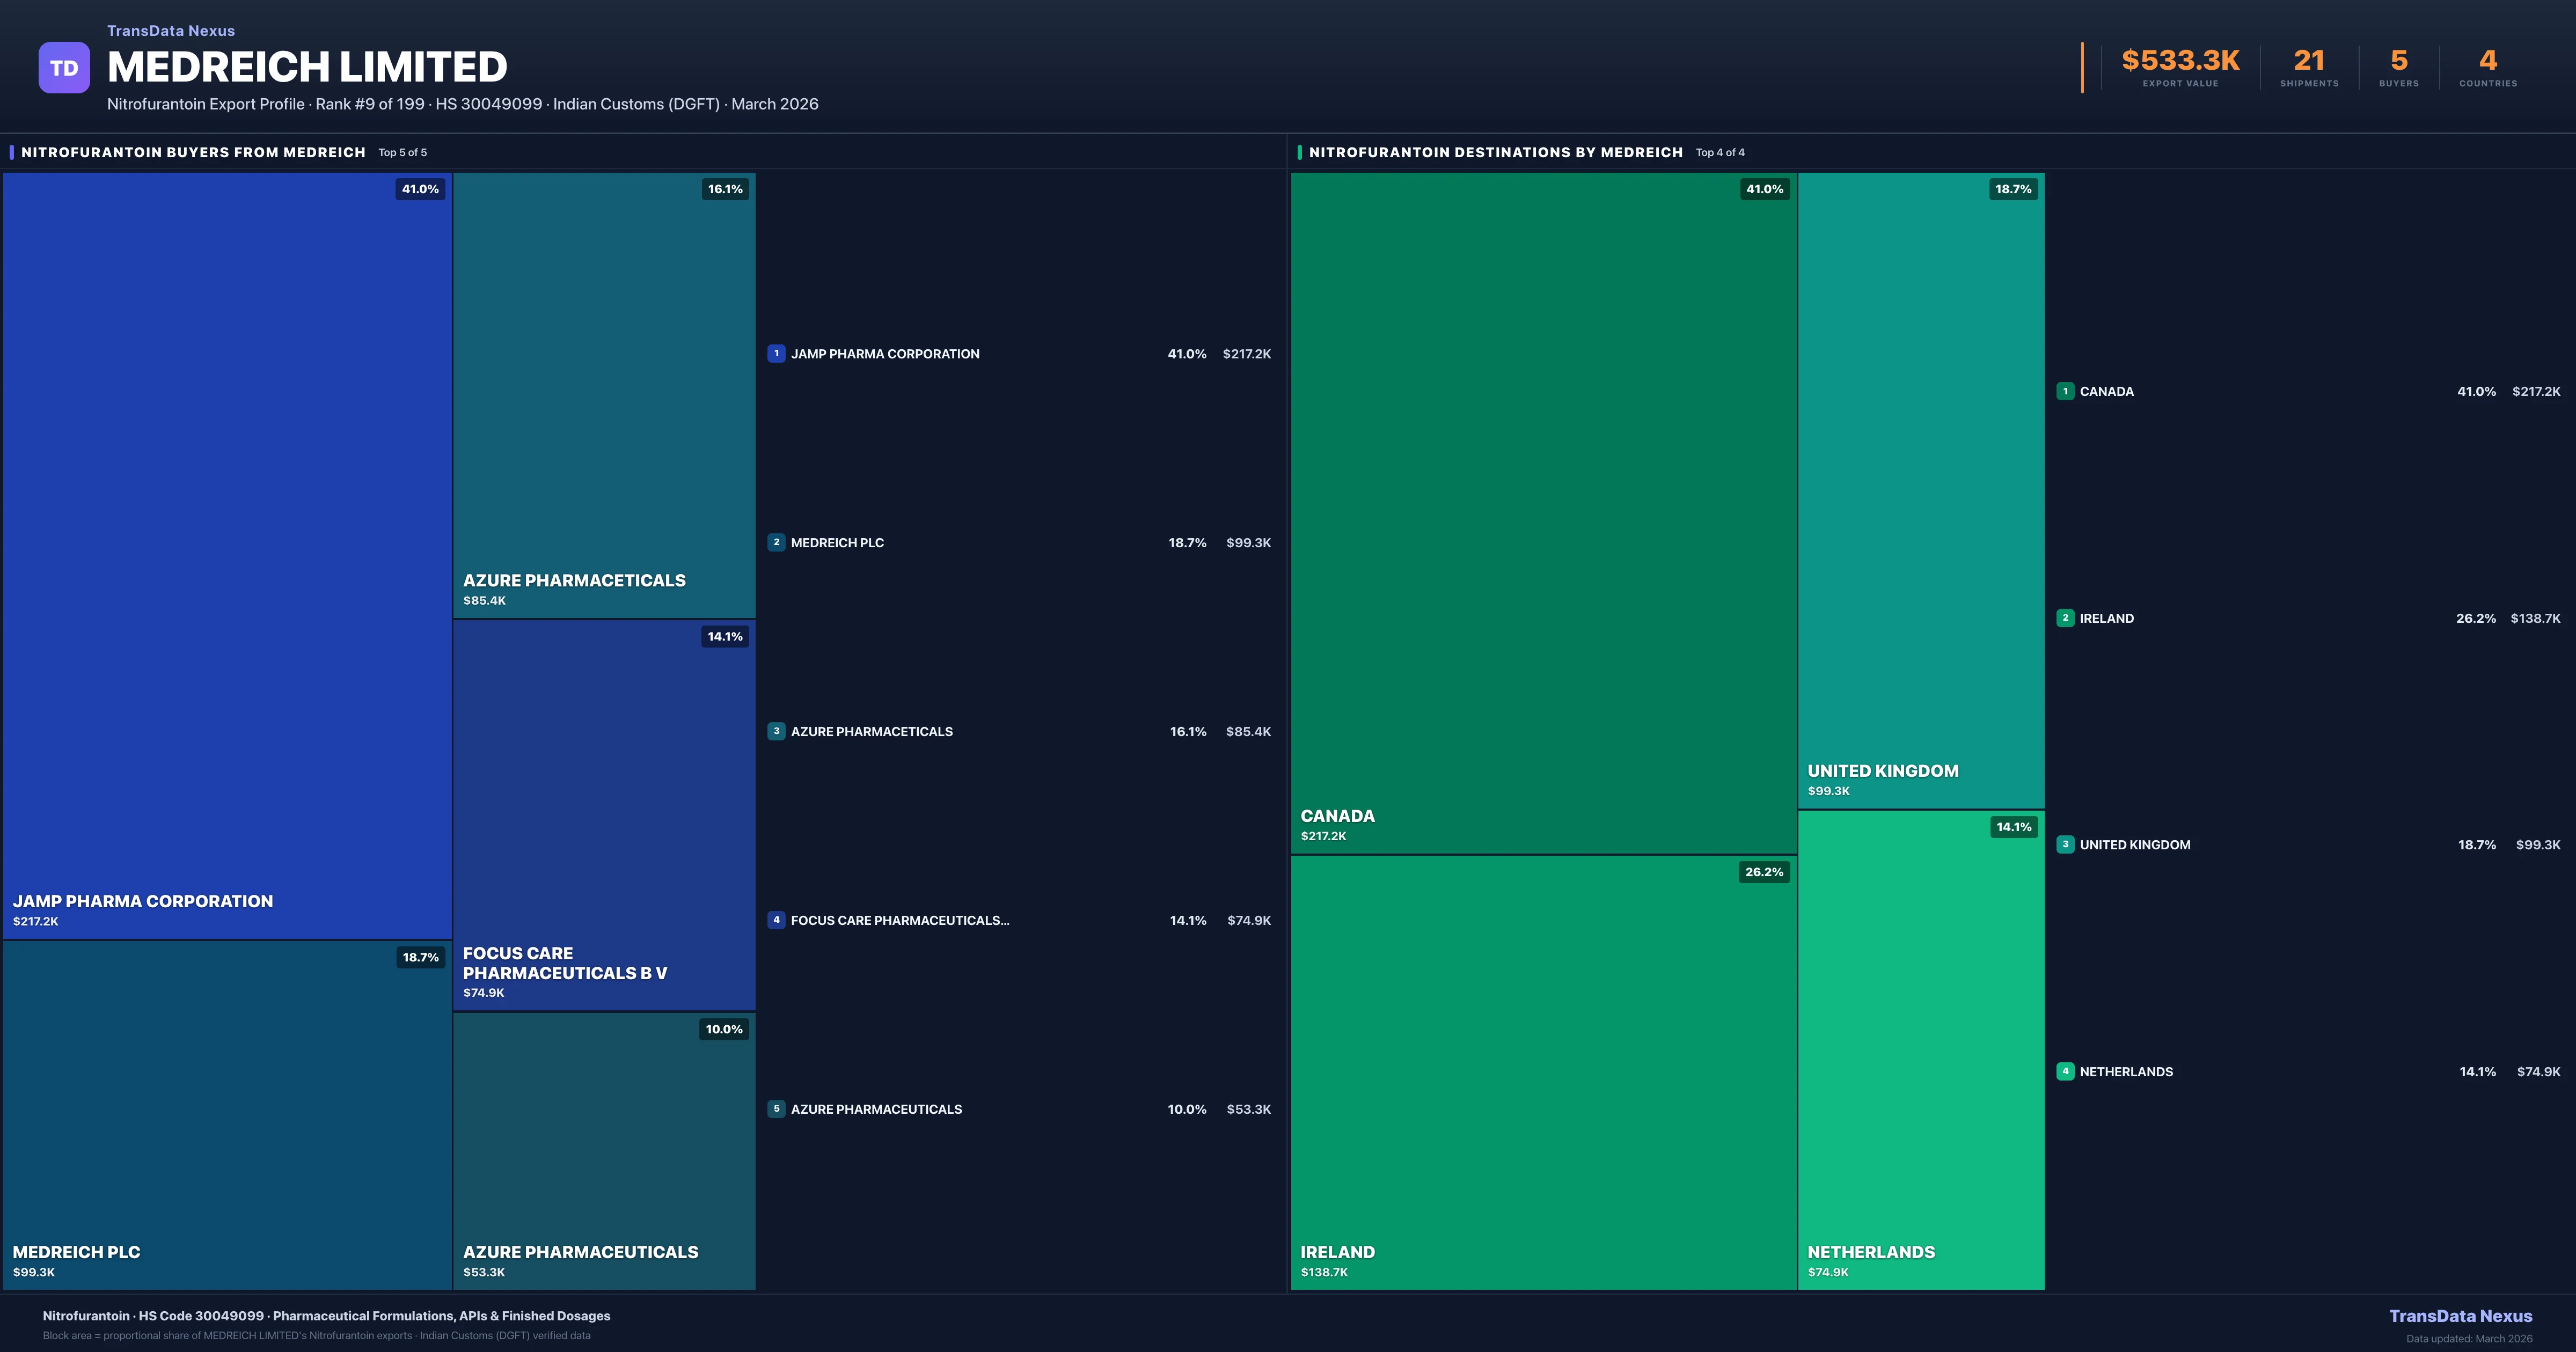Click the TransData Nexus footer link
The height and width of the screenshot is (1352, 2576).
point(2460,1316)
